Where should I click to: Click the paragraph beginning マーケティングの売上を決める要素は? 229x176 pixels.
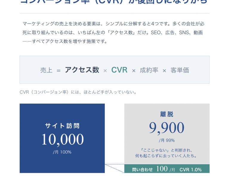click(x=113, y=33)
